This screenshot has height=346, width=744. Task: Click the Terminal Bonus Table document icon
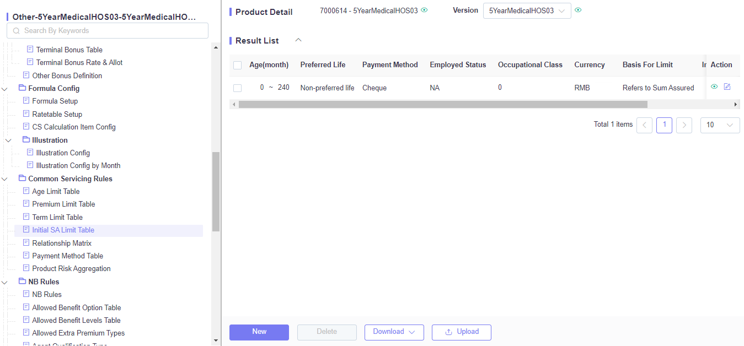[x=30, y=50]
